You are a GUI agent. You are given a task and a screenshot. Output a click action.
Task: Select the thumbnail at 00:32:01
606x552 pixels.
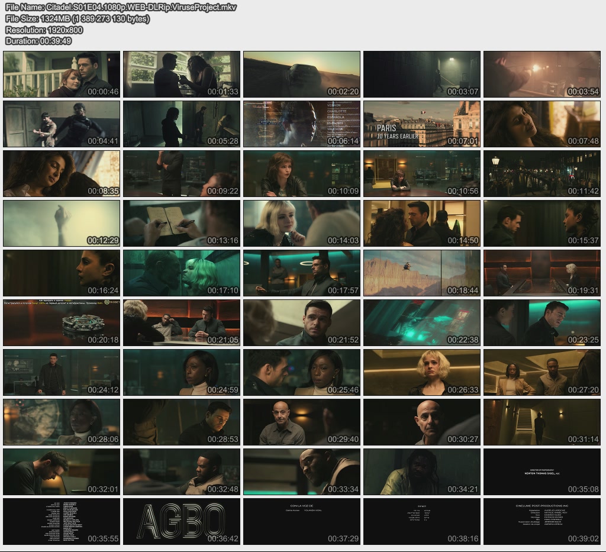[62, 472]
